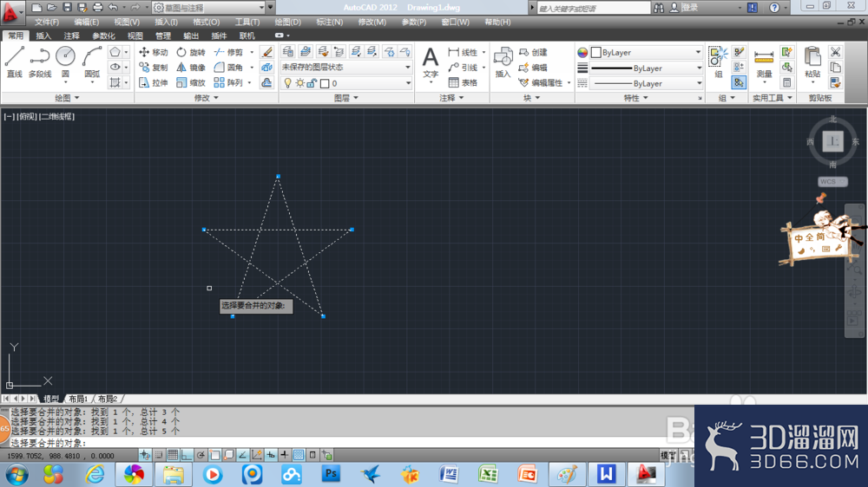Open the Text (文字) annotation tool
This screenshot has height=487, width=868.
coord(431,62)
